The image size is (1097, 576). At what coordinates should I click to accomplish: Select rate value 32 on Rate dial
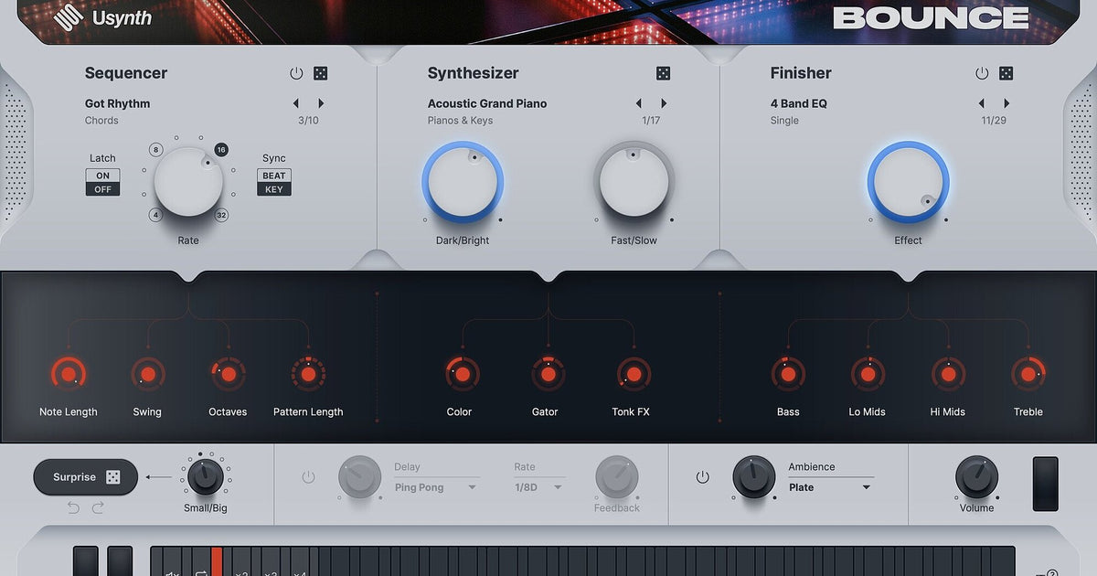pyautogui.click(x=221, y=215)
